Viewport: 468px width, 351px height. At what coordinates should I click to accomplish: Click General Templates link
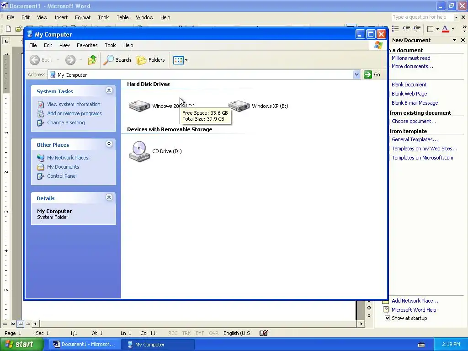point(415,139)
